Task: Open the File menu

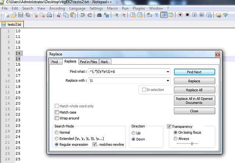Action: pos(5,8)
